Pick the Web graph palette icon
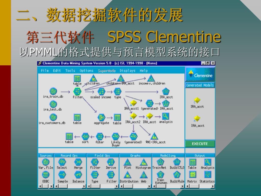This screenshot has height=196, width=261. coord(143,175)
